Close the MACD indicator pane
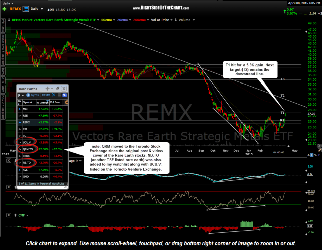Image resolution: width=322 pixels, height=250 pixels. point(9,161)
